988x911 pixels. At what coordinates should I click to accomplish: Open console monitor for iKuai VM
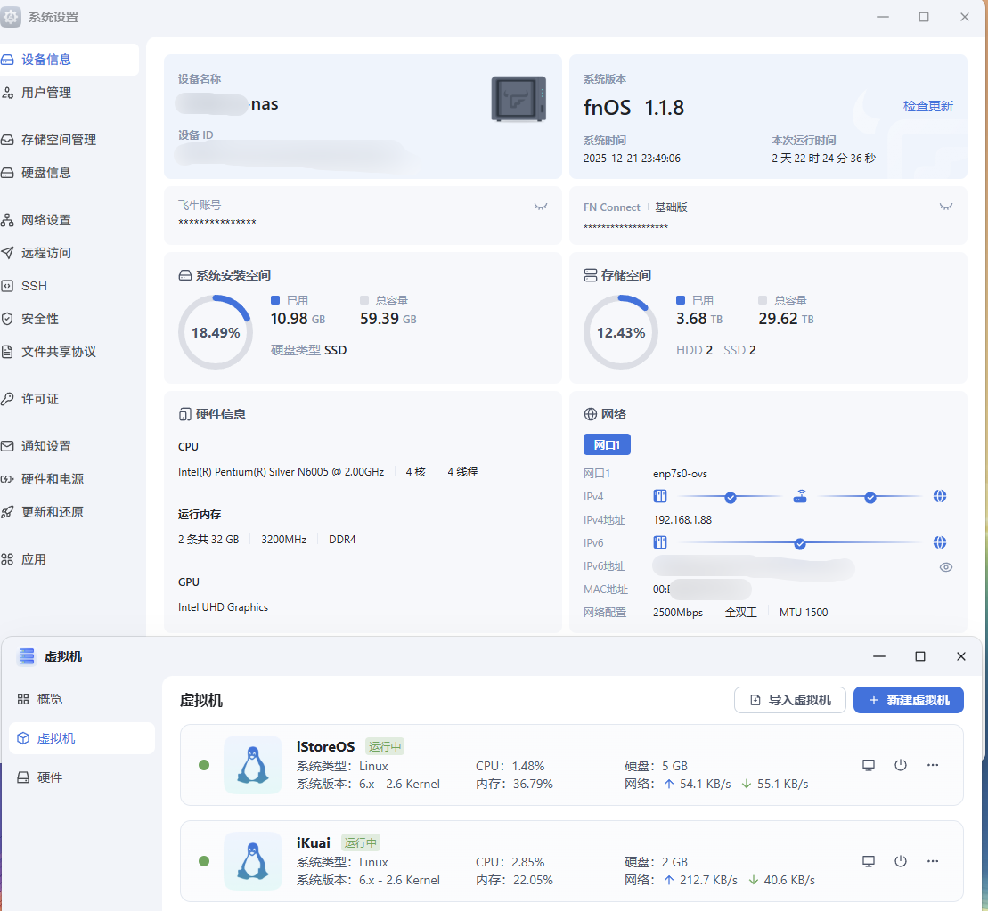pos(869,861)
